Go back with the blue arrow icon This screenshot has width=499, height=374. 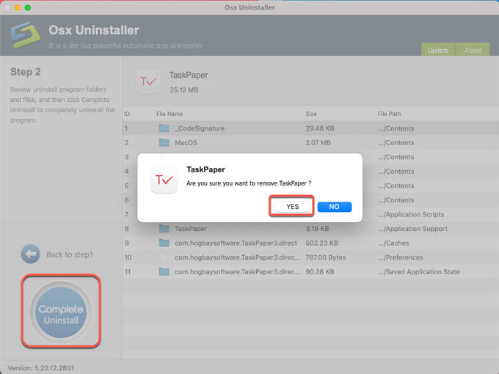click(x=31, y=254)
